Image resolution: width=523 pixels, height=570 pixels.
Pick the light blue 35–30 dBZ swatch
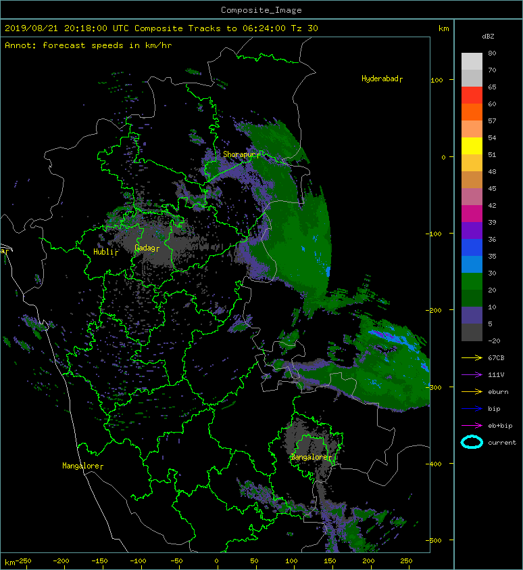472,264
